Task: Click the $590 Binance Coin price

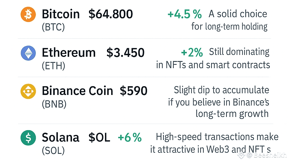Action: 133,91
